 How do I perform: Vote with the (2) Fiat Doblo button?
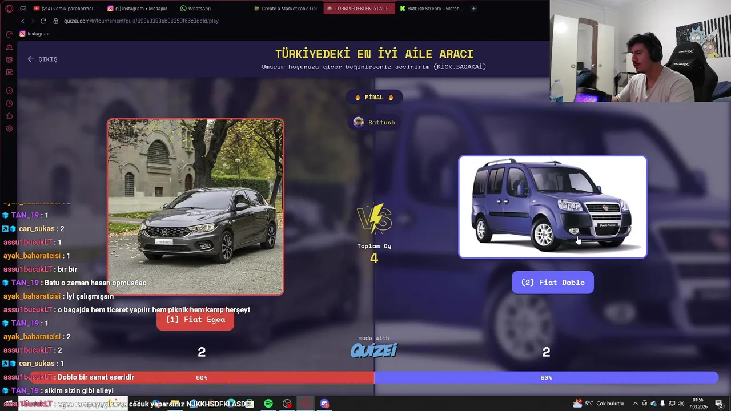[x=553, y=283]
